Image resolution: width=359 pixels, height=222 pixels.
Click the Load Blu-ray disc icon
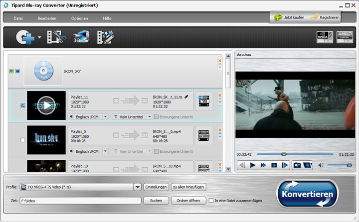[25, 37]
